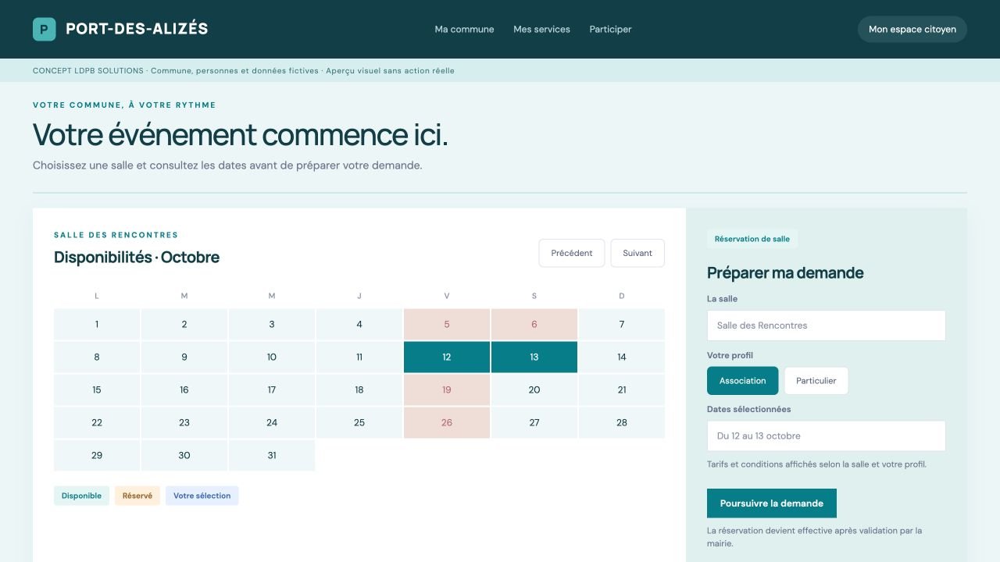The width and height of the screenshot is (1000, 562).
Task: Select October 31 in the calendar
Action: 272,455
